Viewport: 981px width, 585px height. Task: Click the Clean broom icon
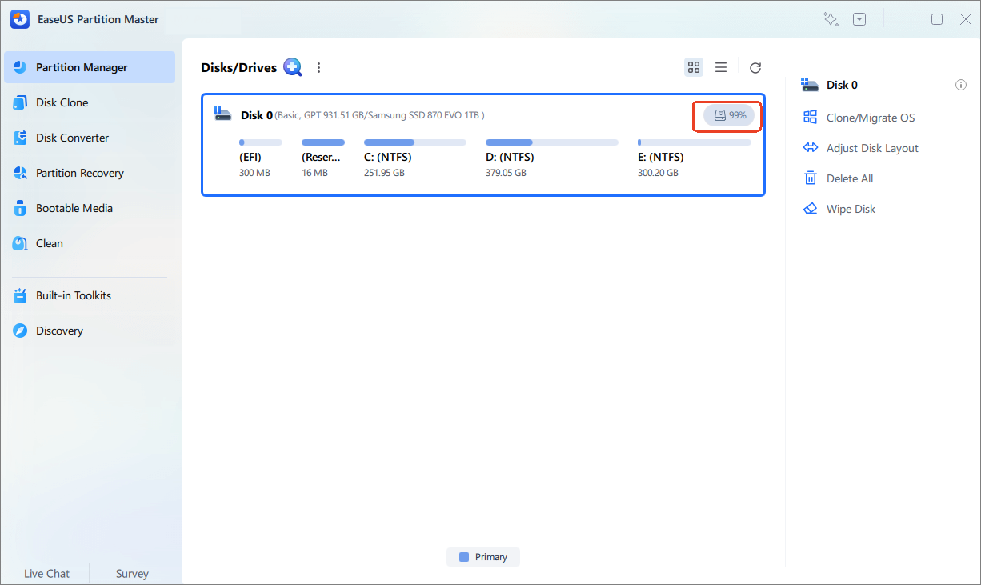(x=20, y=243)
